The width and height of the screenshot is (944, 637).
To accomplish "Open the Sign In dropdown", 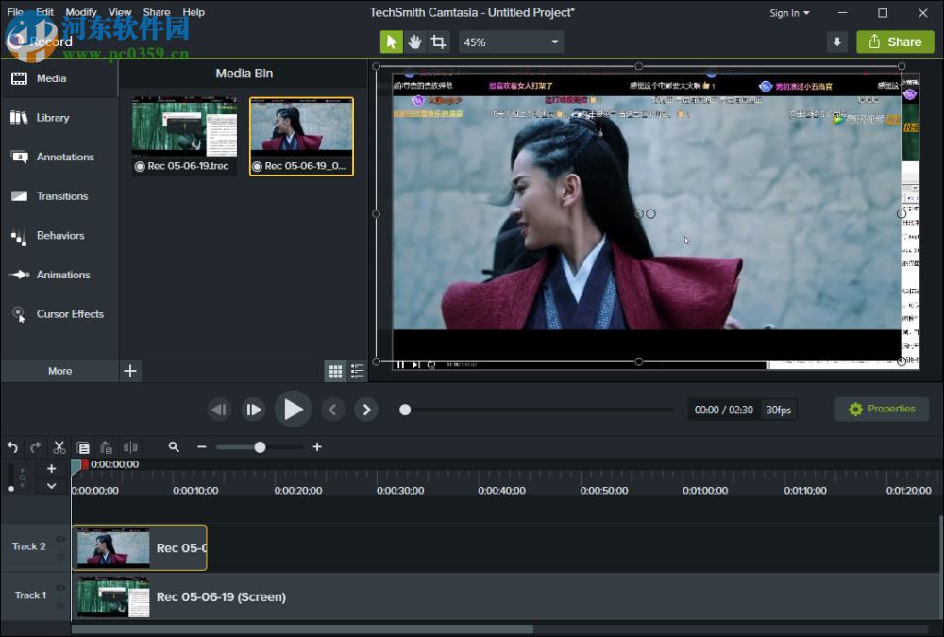I will click(x=789, y=13).
